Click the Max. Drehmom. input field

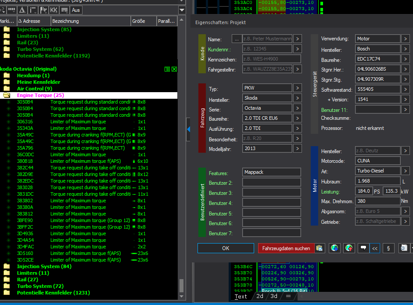pos(377,201)
